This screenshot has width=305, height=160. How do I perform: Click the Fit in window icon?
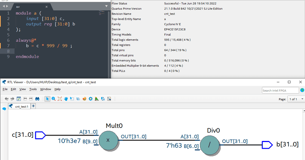(x=60, y=99)
